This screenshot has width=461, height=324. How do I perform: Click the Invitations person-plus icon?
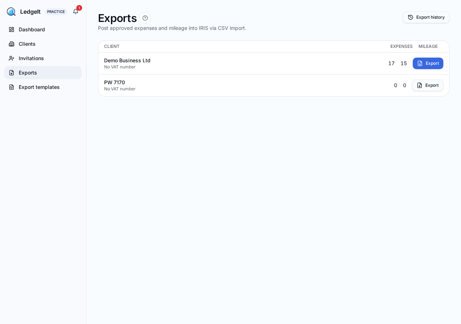(x=12, y=58)
